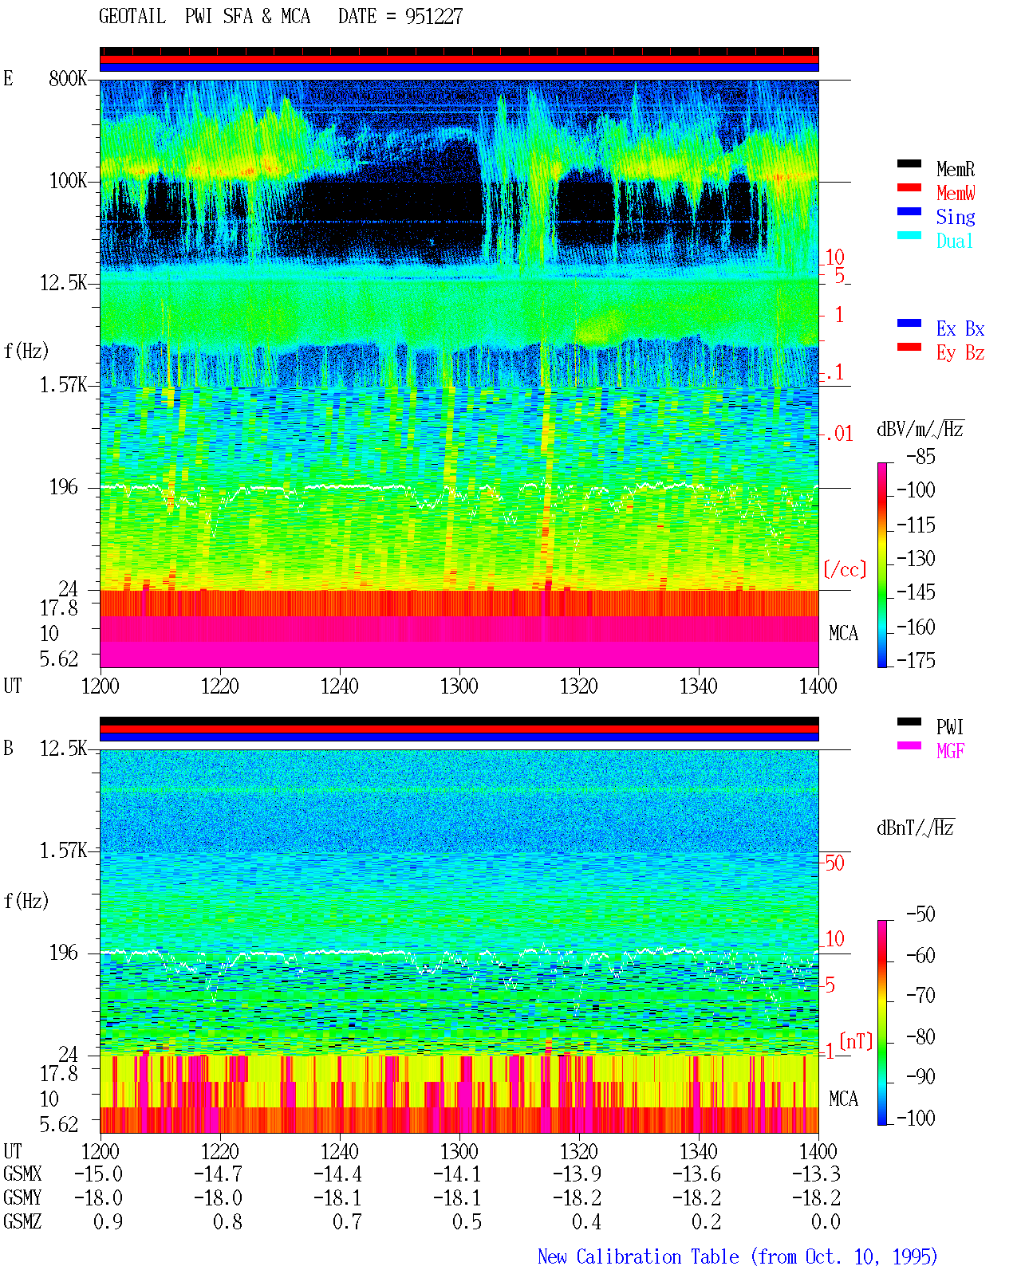The image size is (1021, 1270).
Task: Click the cyan Dual legend swatch
Action: coord(909,235)
